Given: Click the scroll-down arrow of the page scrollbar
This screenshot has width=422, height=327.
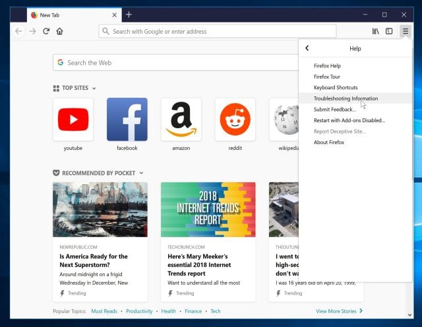Looking at the screenshot, I should tap(409, 314).
